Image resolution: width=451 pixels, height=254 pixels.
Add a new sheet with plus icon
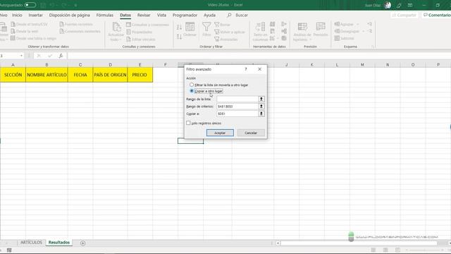(82, 243)
